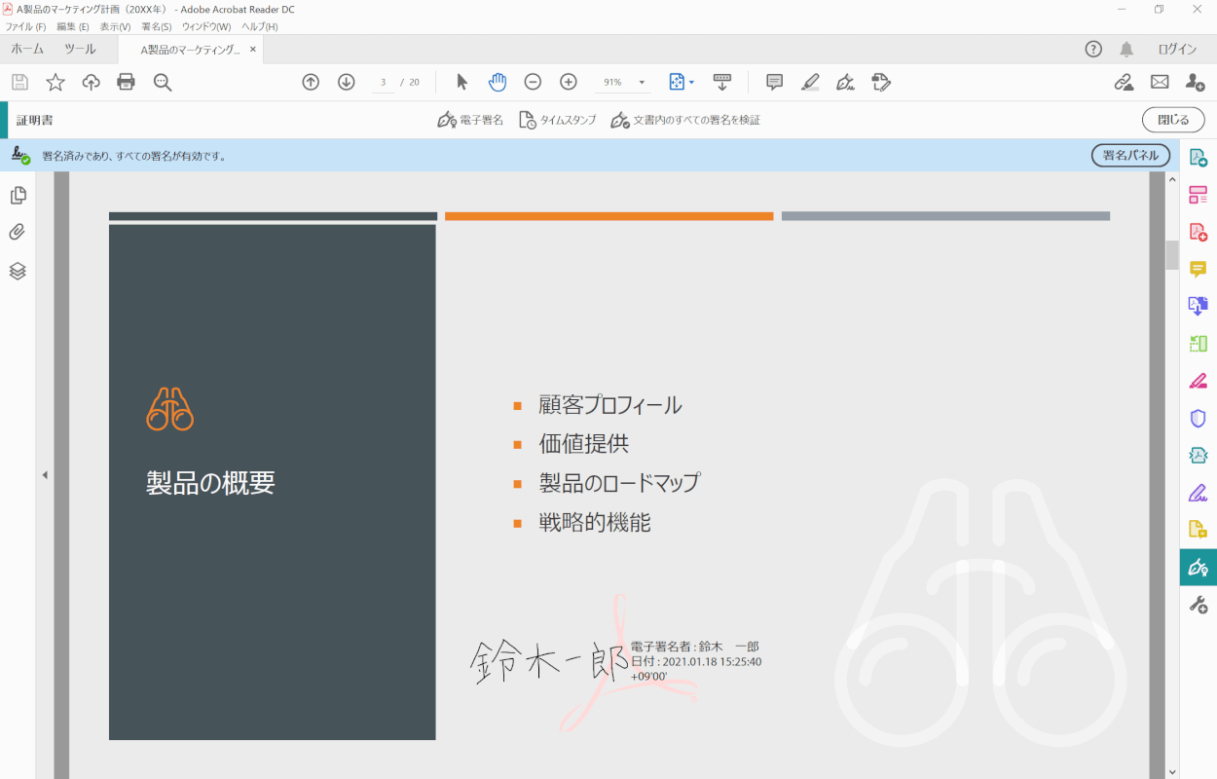This screenshot has width=1217, height=779.
Task: Activate the text Selection tool
Action: pyautogui.click(x=461, y=82)
